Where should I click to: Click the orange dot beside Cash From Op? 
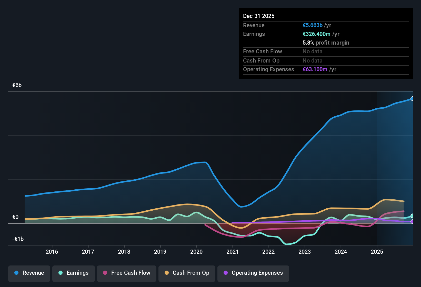point(167,273)
